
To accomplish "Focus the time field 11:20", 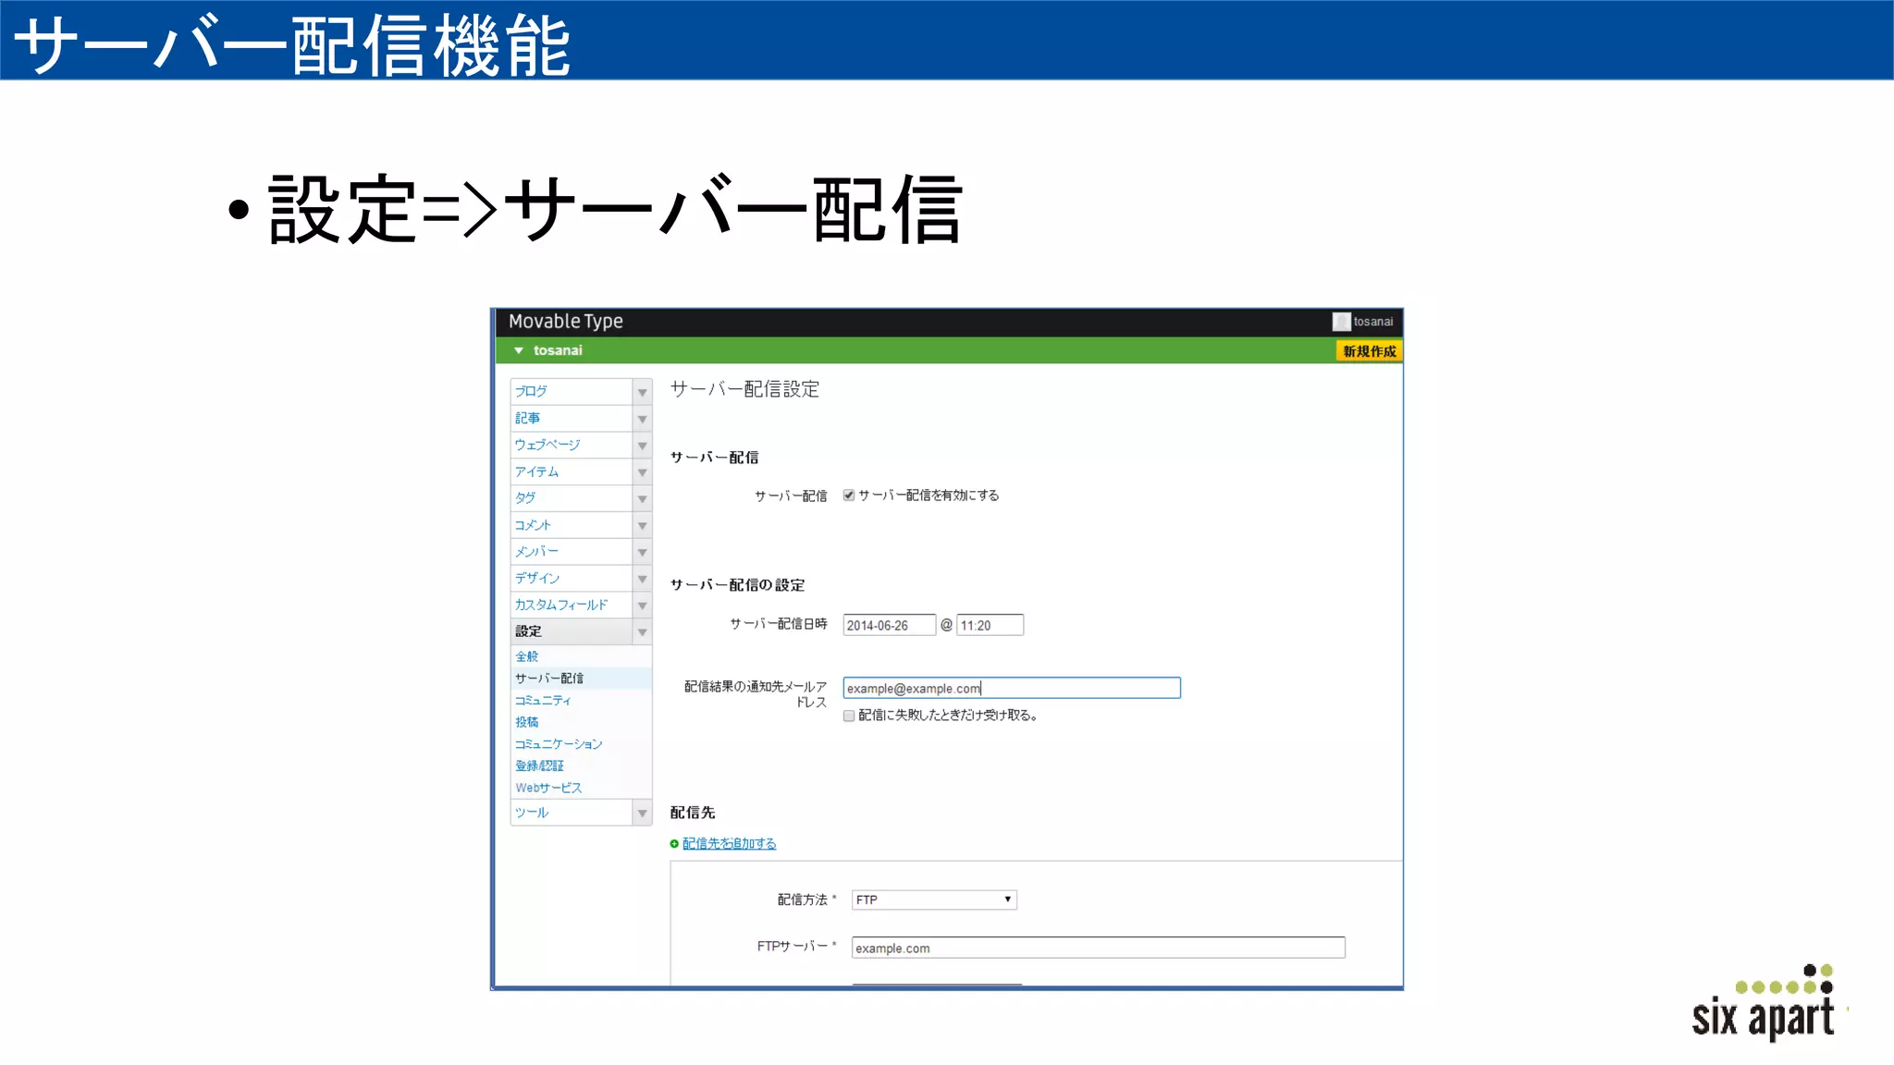I will tap(990, 626).
